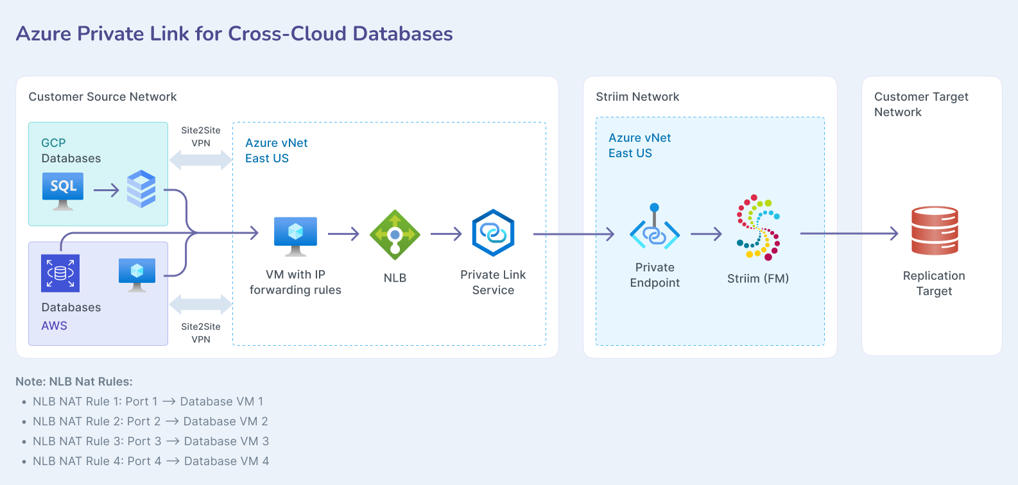Select the NLB load balancer icon
The image size is (1018, 485).
pos(395,235)
